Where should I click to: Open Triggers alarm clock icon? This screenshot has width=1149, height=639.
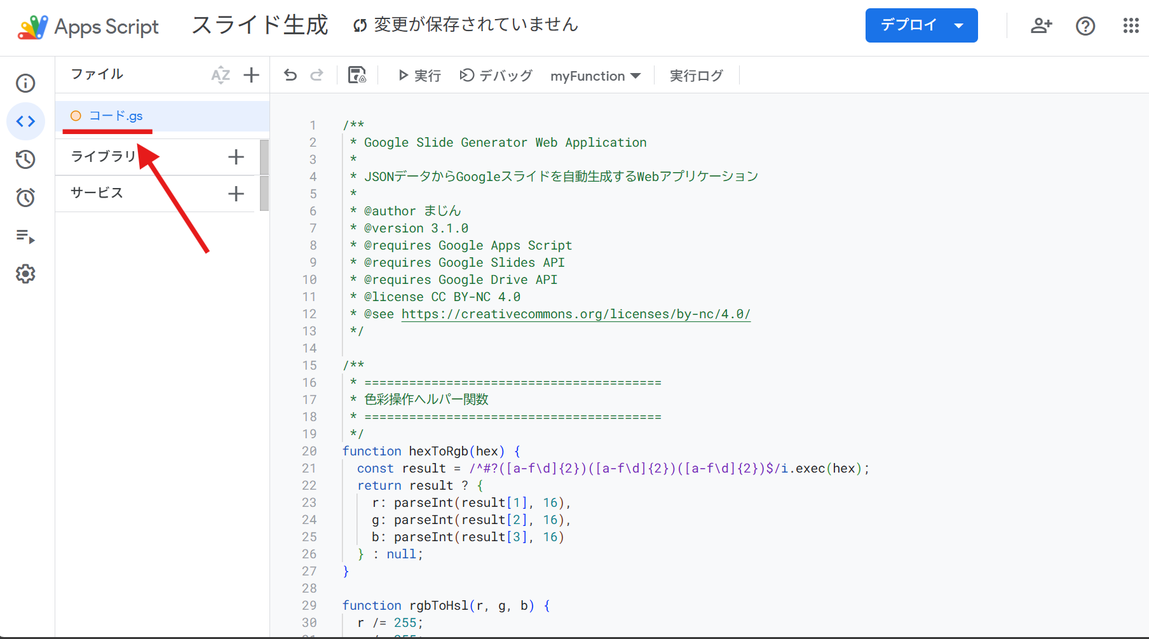[25, 198]
